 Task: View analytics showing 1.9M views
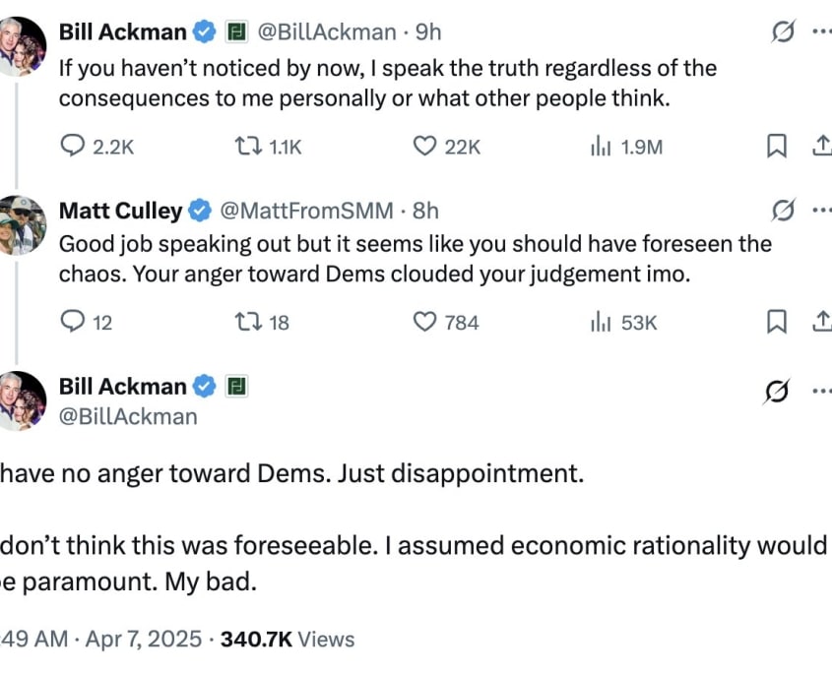[x=601, y=147]
